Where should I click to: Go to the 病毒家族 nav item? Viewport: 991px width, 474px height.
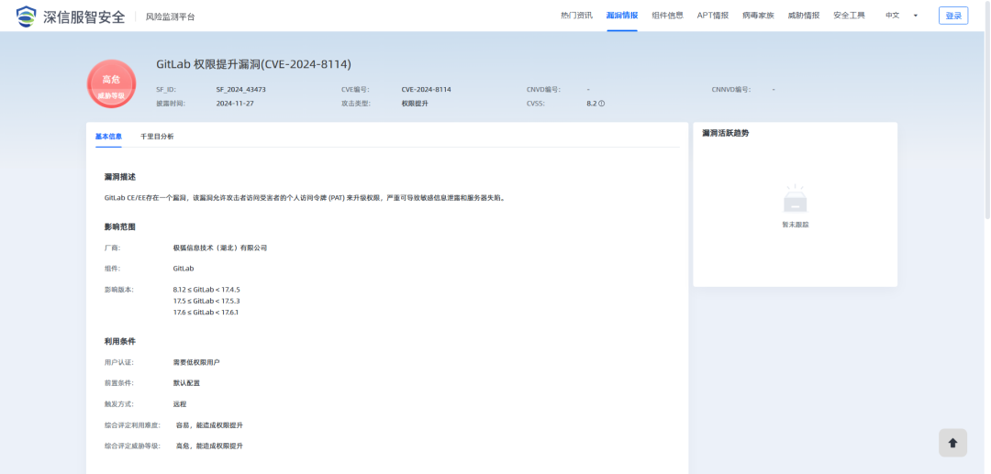pos(759,16)
